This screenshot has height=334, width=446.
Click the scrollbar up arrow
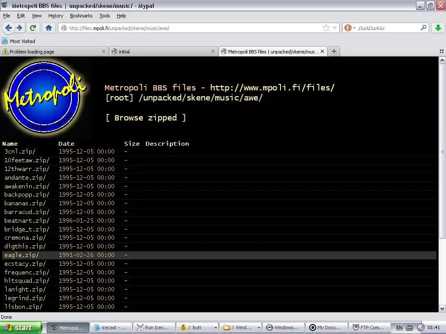click(442, 60)
